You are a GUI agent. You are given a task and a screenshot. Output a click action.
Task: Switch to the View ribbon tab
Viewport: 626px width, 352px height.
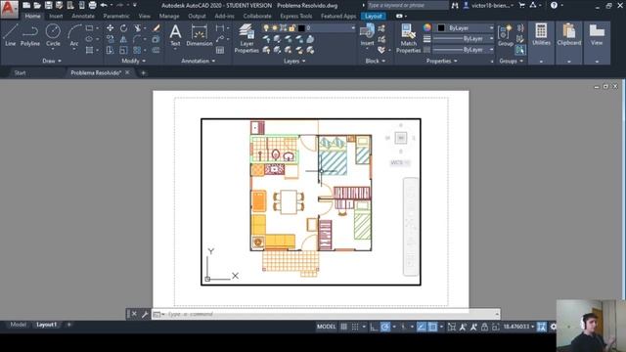coord(145,16)
